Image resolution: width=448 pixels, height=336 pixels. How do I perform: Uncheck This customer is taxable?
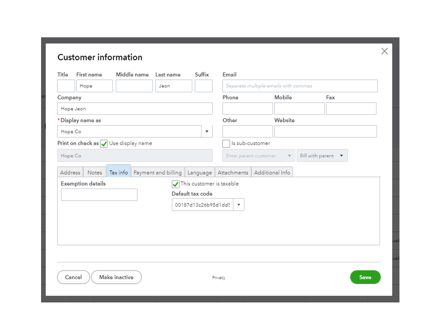pyautogui.click(x=175, y=184)
